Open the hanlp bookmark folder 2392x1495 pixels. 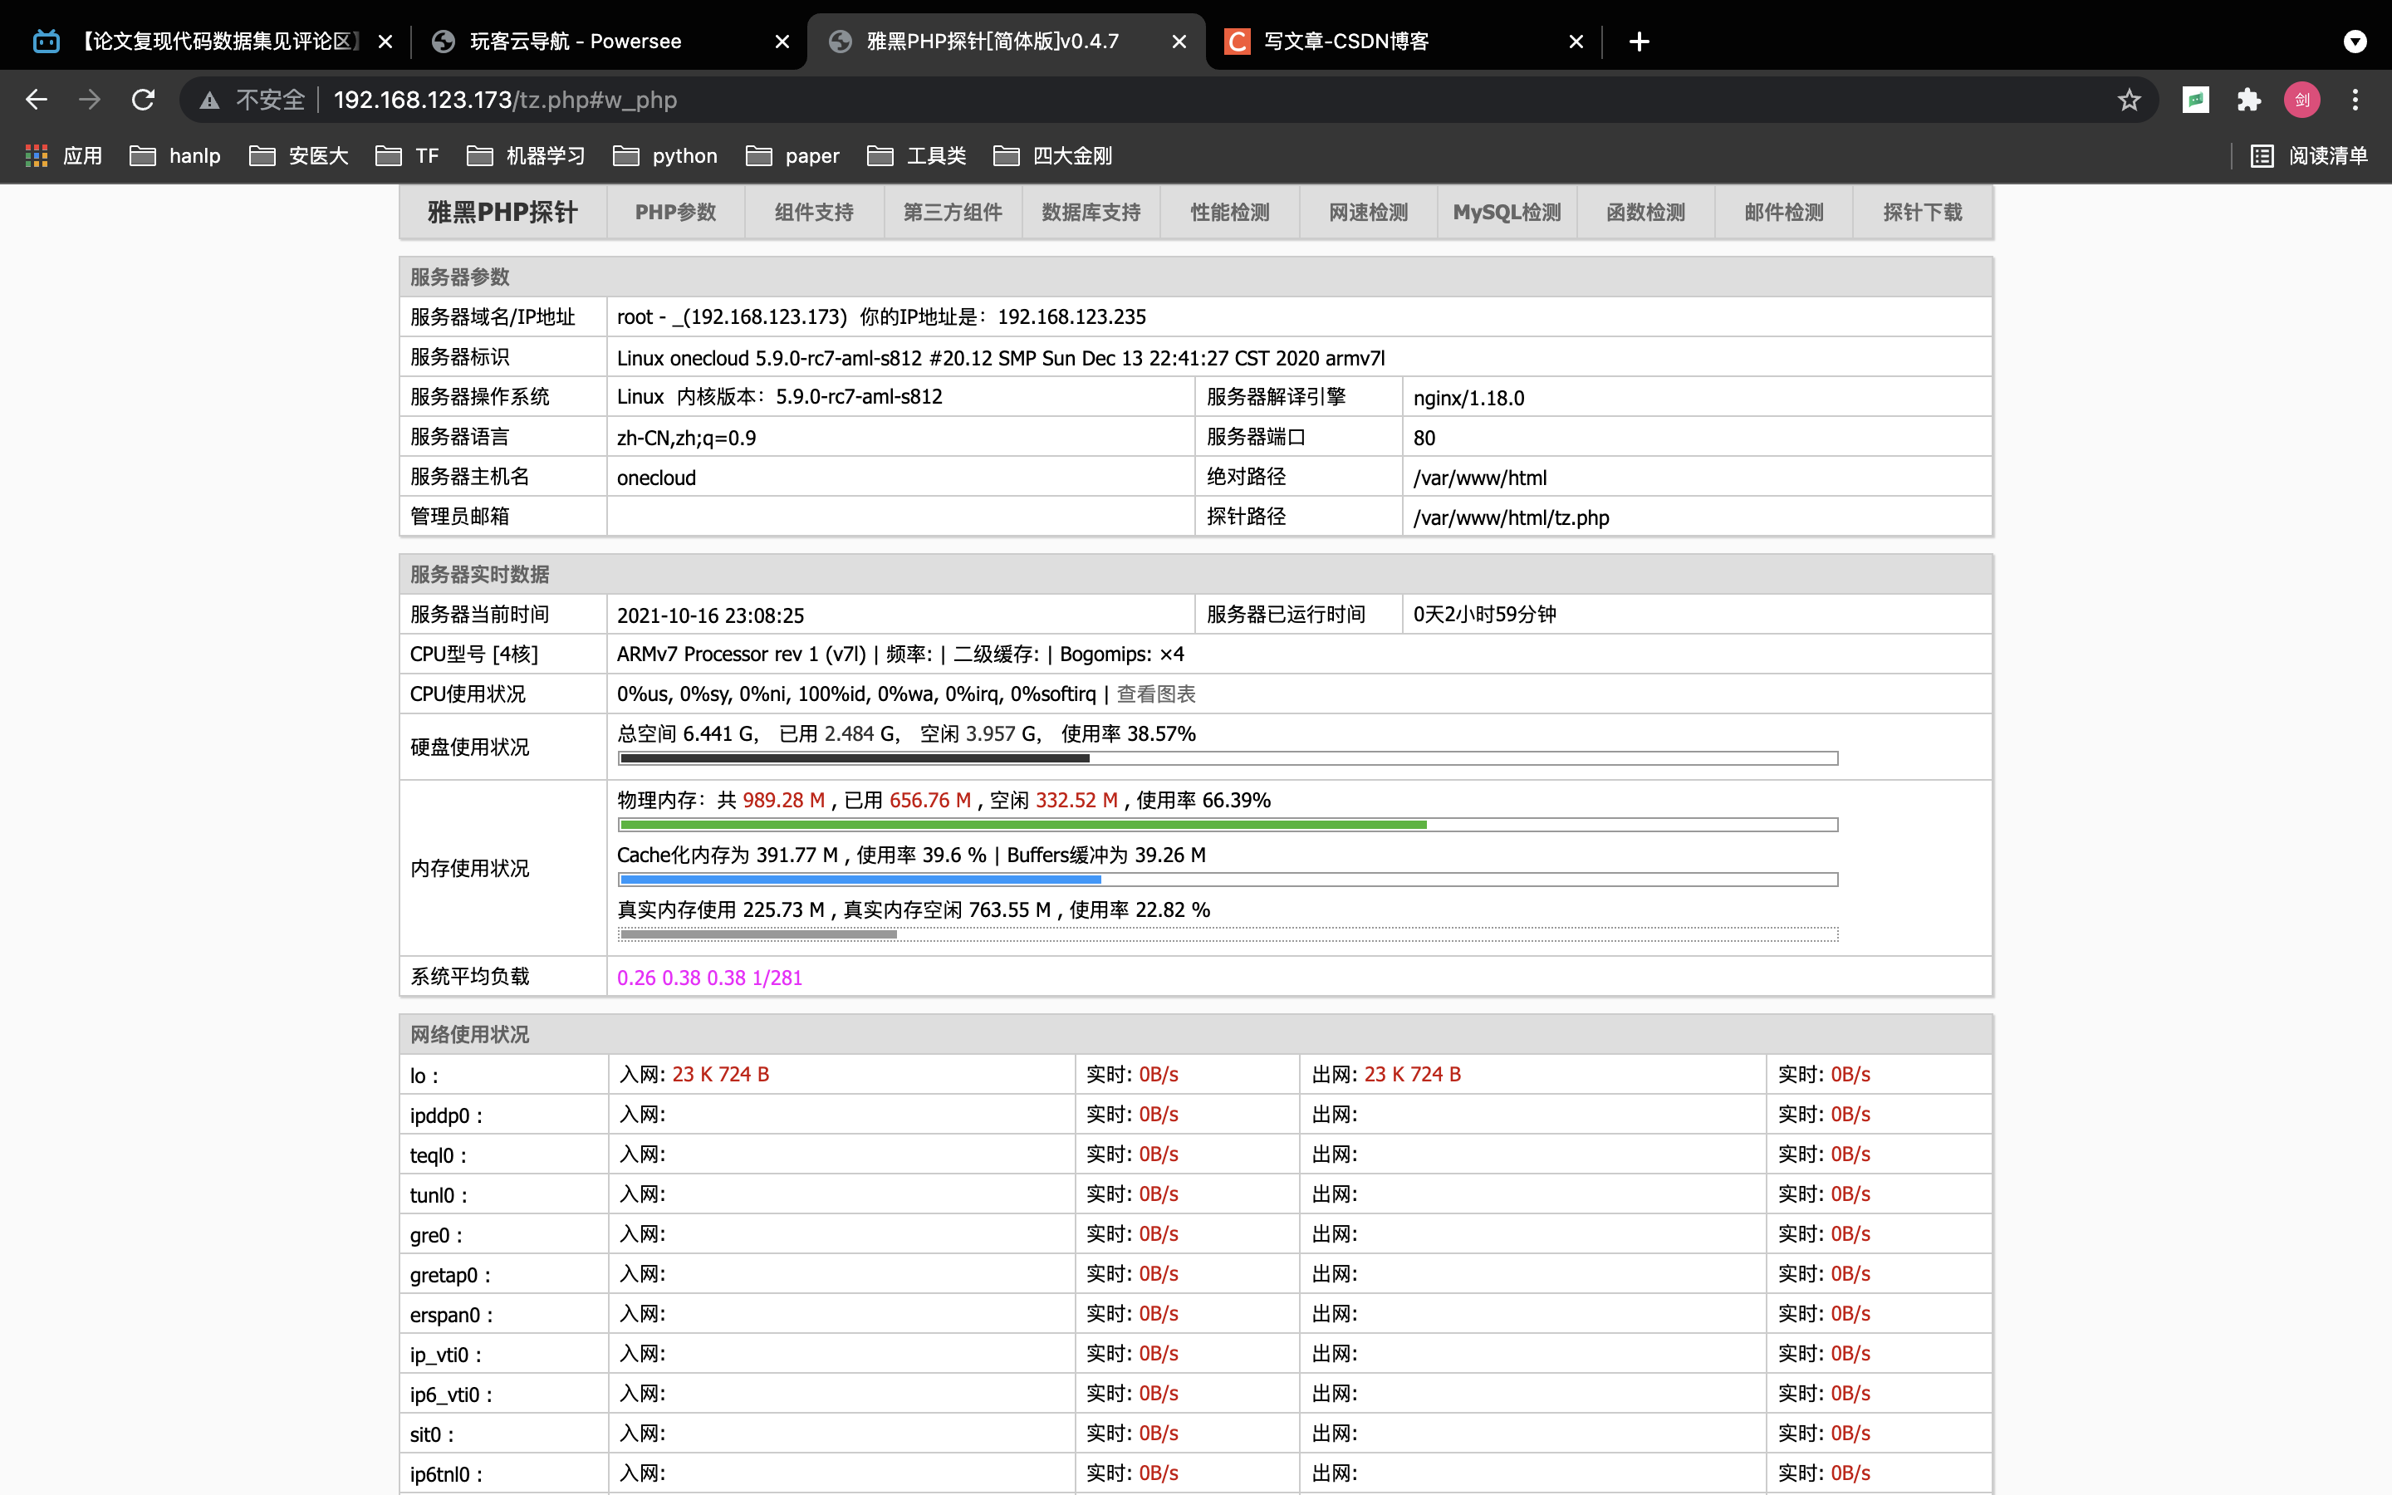coord(175,155)
